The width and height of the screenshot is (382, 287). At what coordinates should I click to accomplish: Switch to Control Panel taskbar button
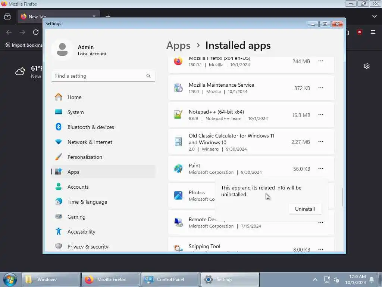(x=170, y=280)
